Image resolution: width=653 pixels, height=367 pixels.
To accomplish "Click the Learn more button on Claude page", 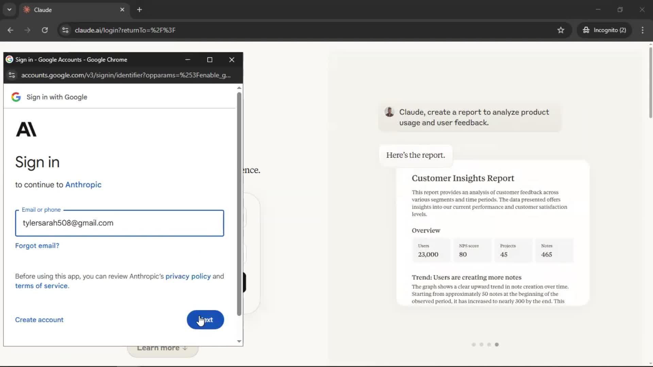I will [x=163, y=348].
